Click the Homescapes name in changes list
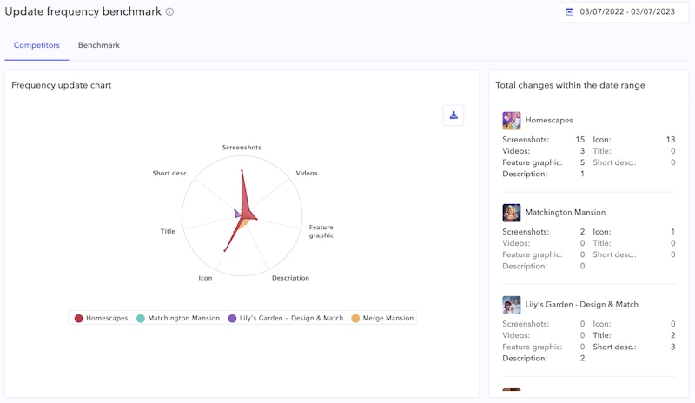Image resolution: width=695 pixels, height=403 pixels. 549,121
